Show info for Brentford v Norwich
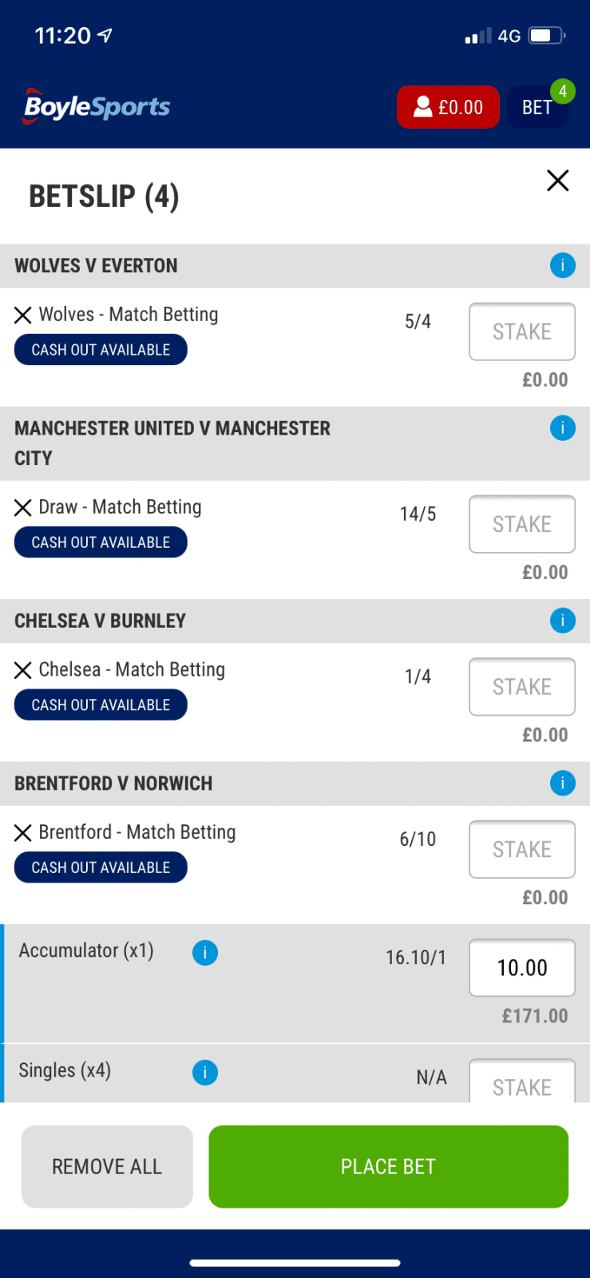 point(562,783)
